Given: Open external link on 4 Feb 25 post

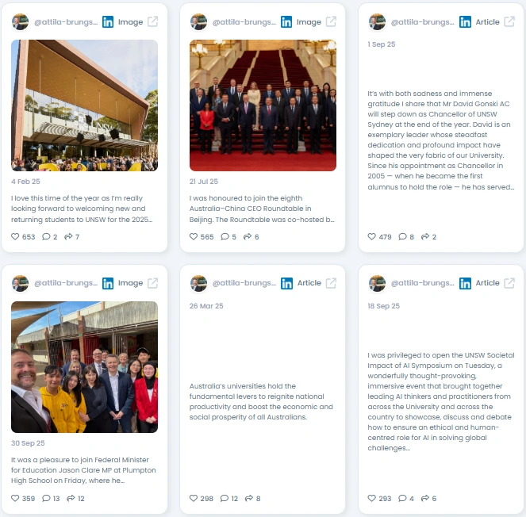Looking at the screenshot, I should tap(152, 21).
